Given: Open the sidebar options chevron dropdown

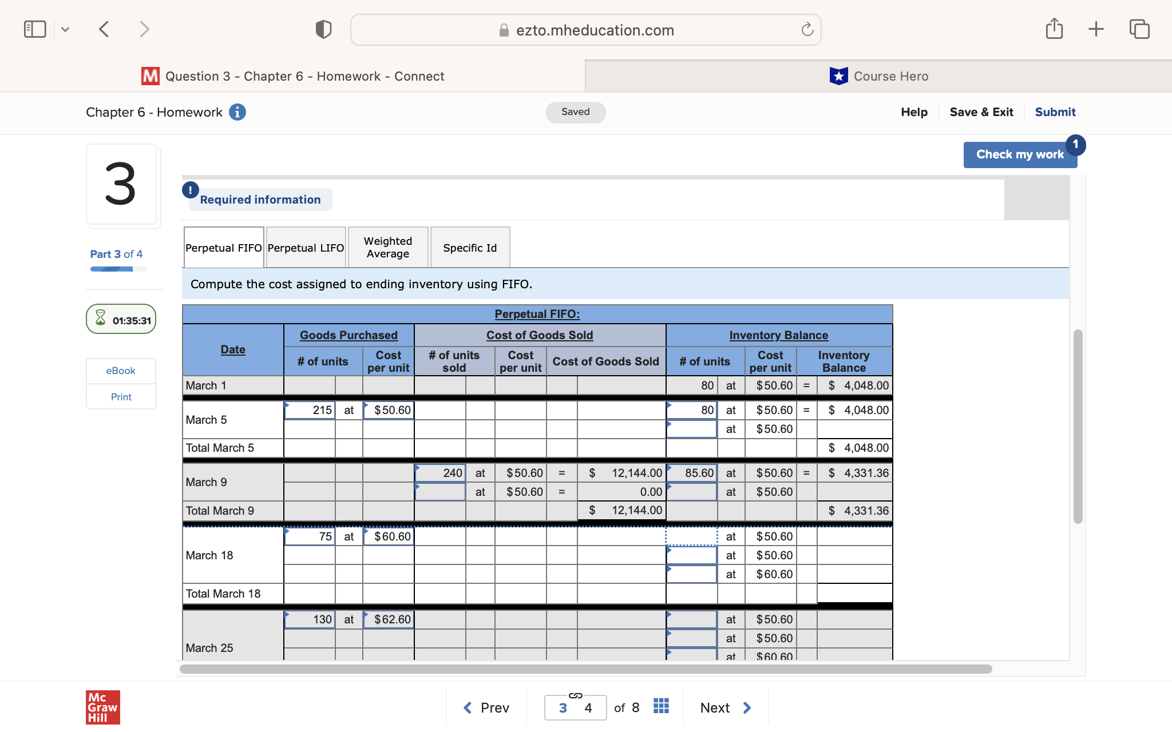Looking at the screenshot, I should click(x=65, y=29).
